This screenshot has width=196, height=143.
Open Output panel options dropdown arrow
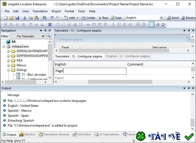184,88
